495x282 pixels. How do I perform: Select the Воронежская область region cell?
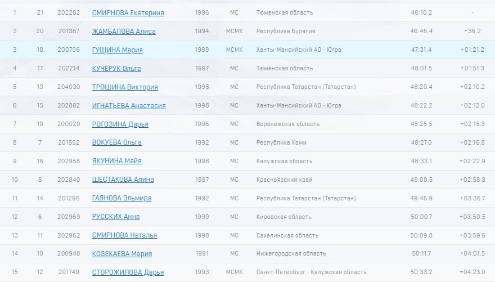(x=287, y=124)
